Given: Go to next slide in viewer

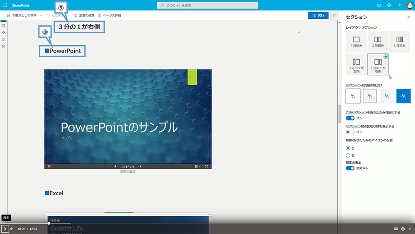Looking at the screenshot, I should [x=140, y=166].
